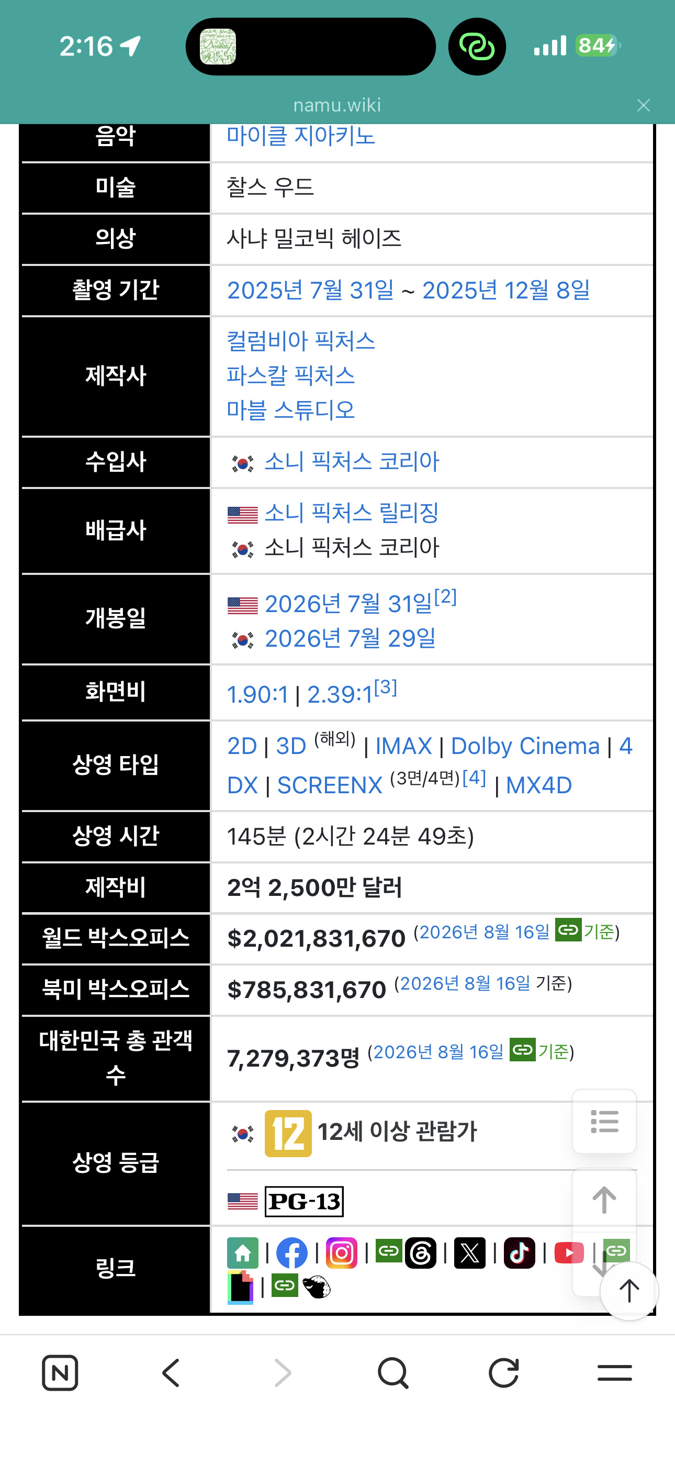Tap the album art in the Dynamic Island
This screenshot has height=1464, width=675.
point(218,47)
